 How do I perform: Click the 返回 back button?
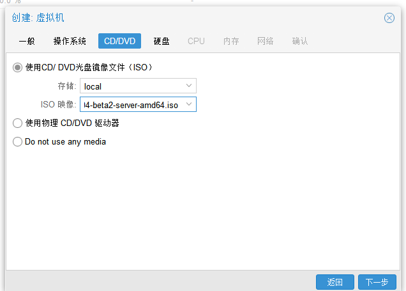click(335, 282)
